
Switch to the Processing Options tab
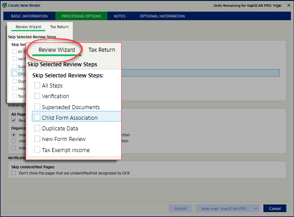pyautogui.click(x=81, y=16)
